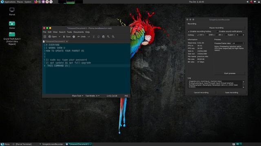261x146 pixels.
Task: Close the Unsaved Document 1 tab
Action: 67,41
